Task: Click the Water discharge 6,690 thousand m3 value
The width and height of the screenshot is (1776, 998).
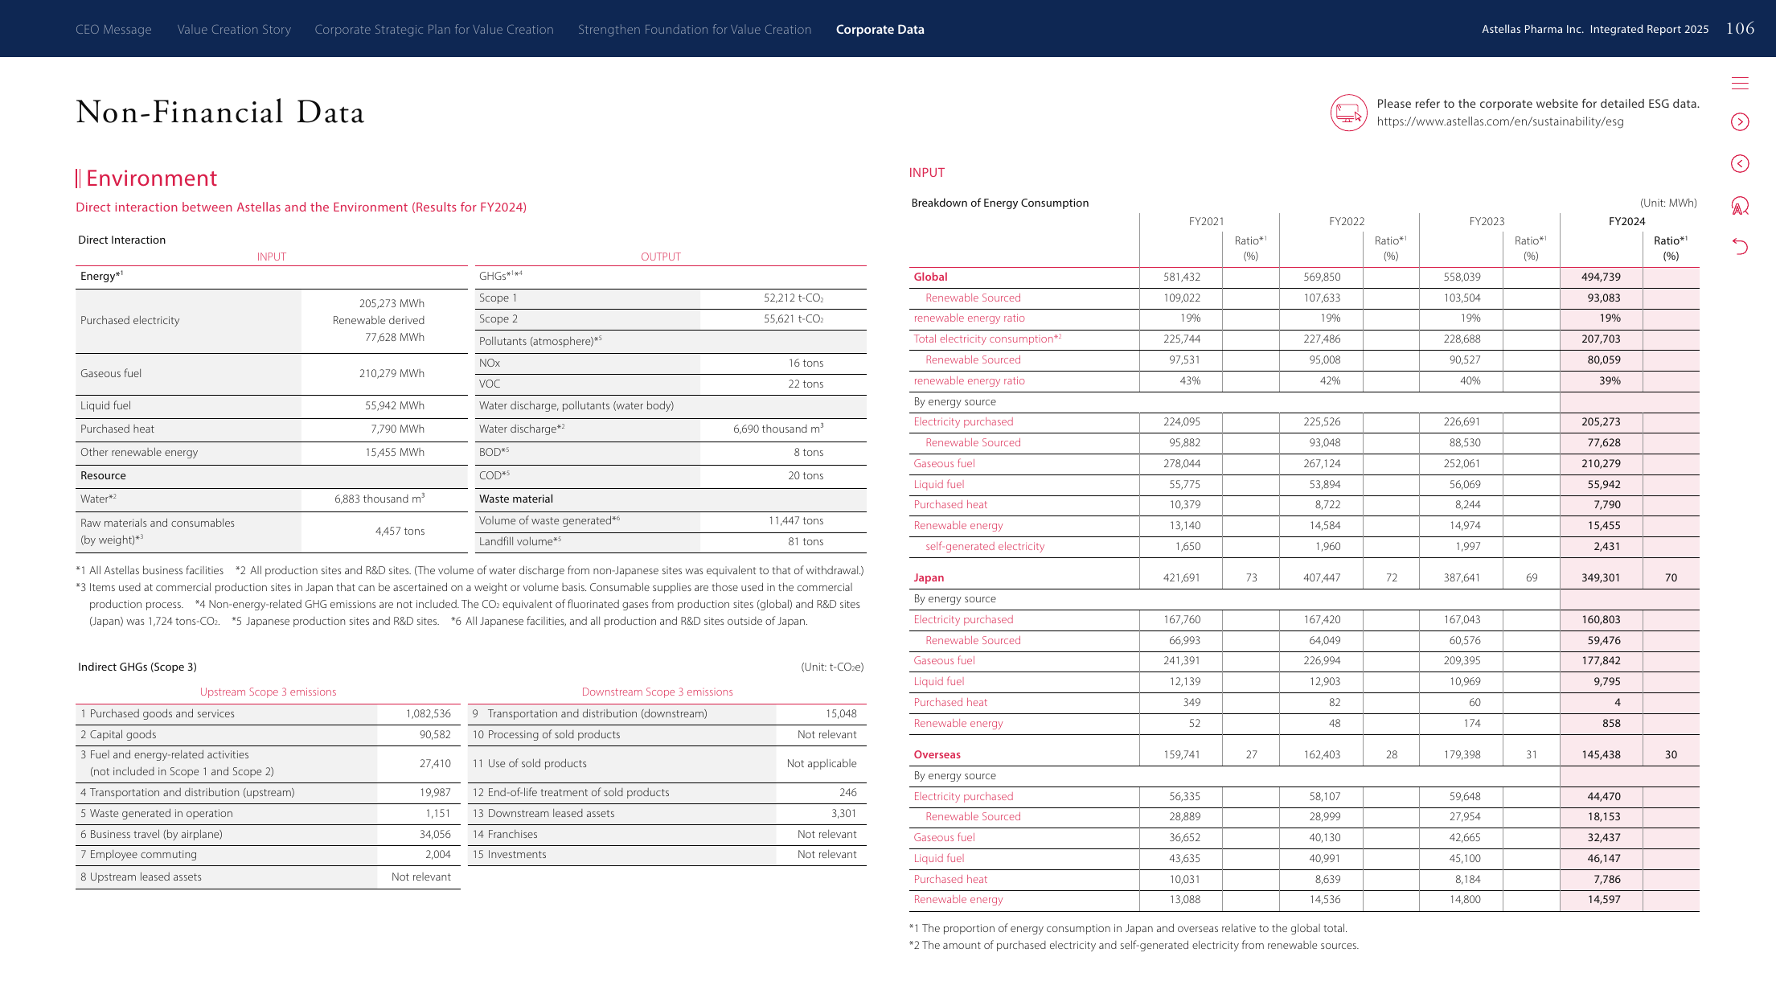Action: [778, 429]
